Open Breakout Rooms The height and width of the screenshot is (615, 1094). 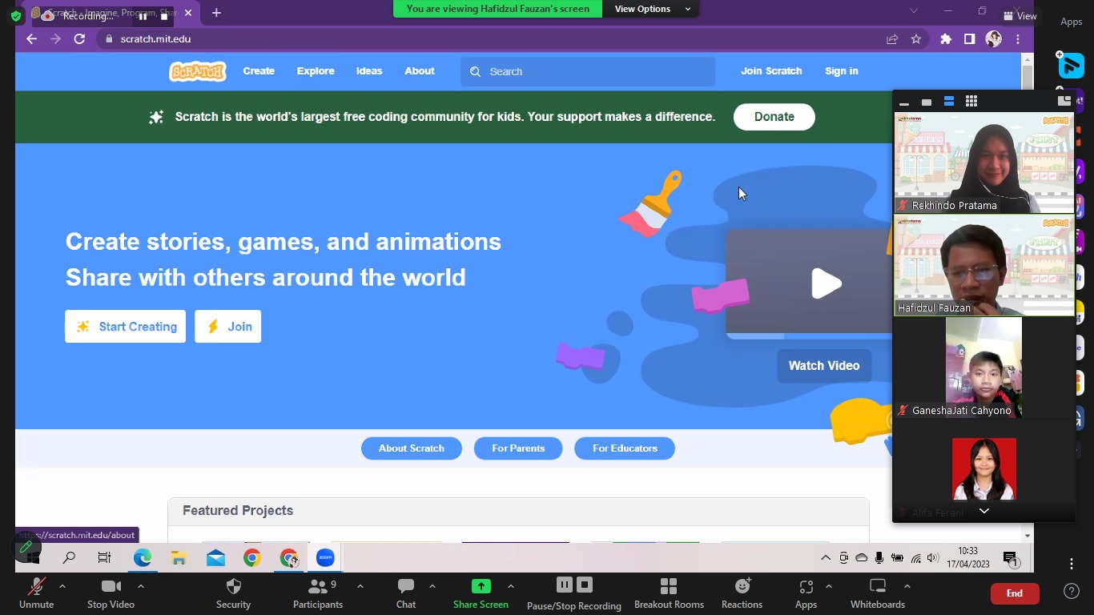(x=669, y=593)
